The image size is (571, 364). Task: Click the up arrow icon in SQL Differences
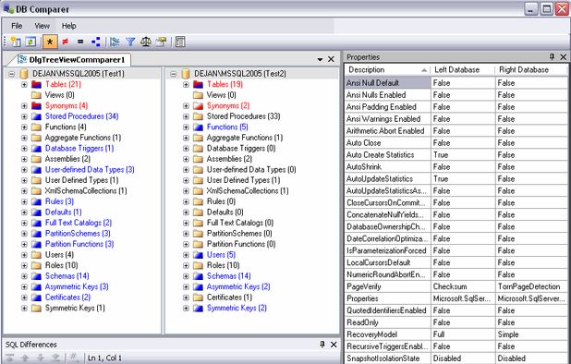coord(25,358)
